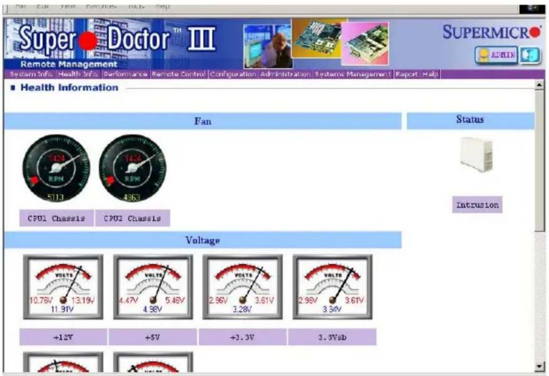Open the Help menu item
This screenshot has width=549, height=376.
(x=430, y=74)
